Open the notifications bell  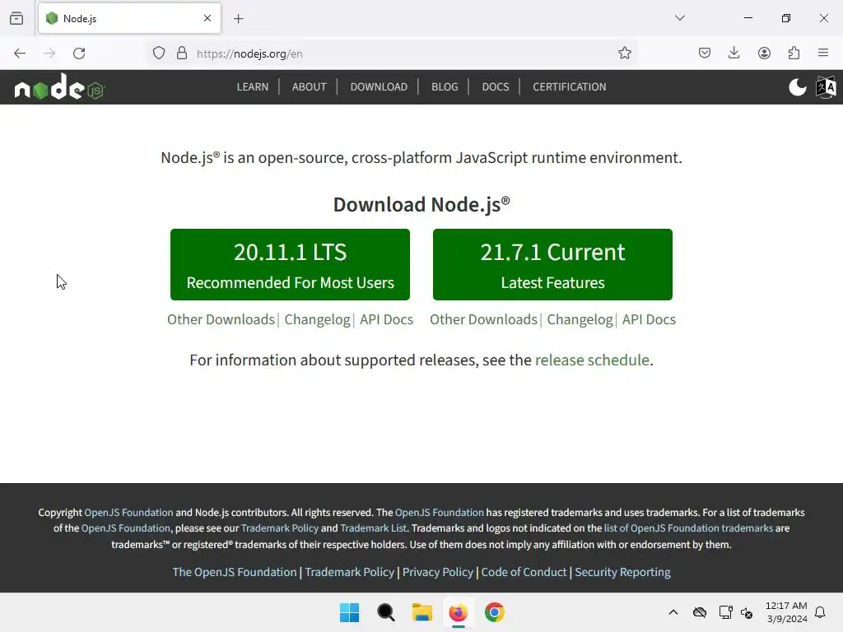(x=820, y=612)
